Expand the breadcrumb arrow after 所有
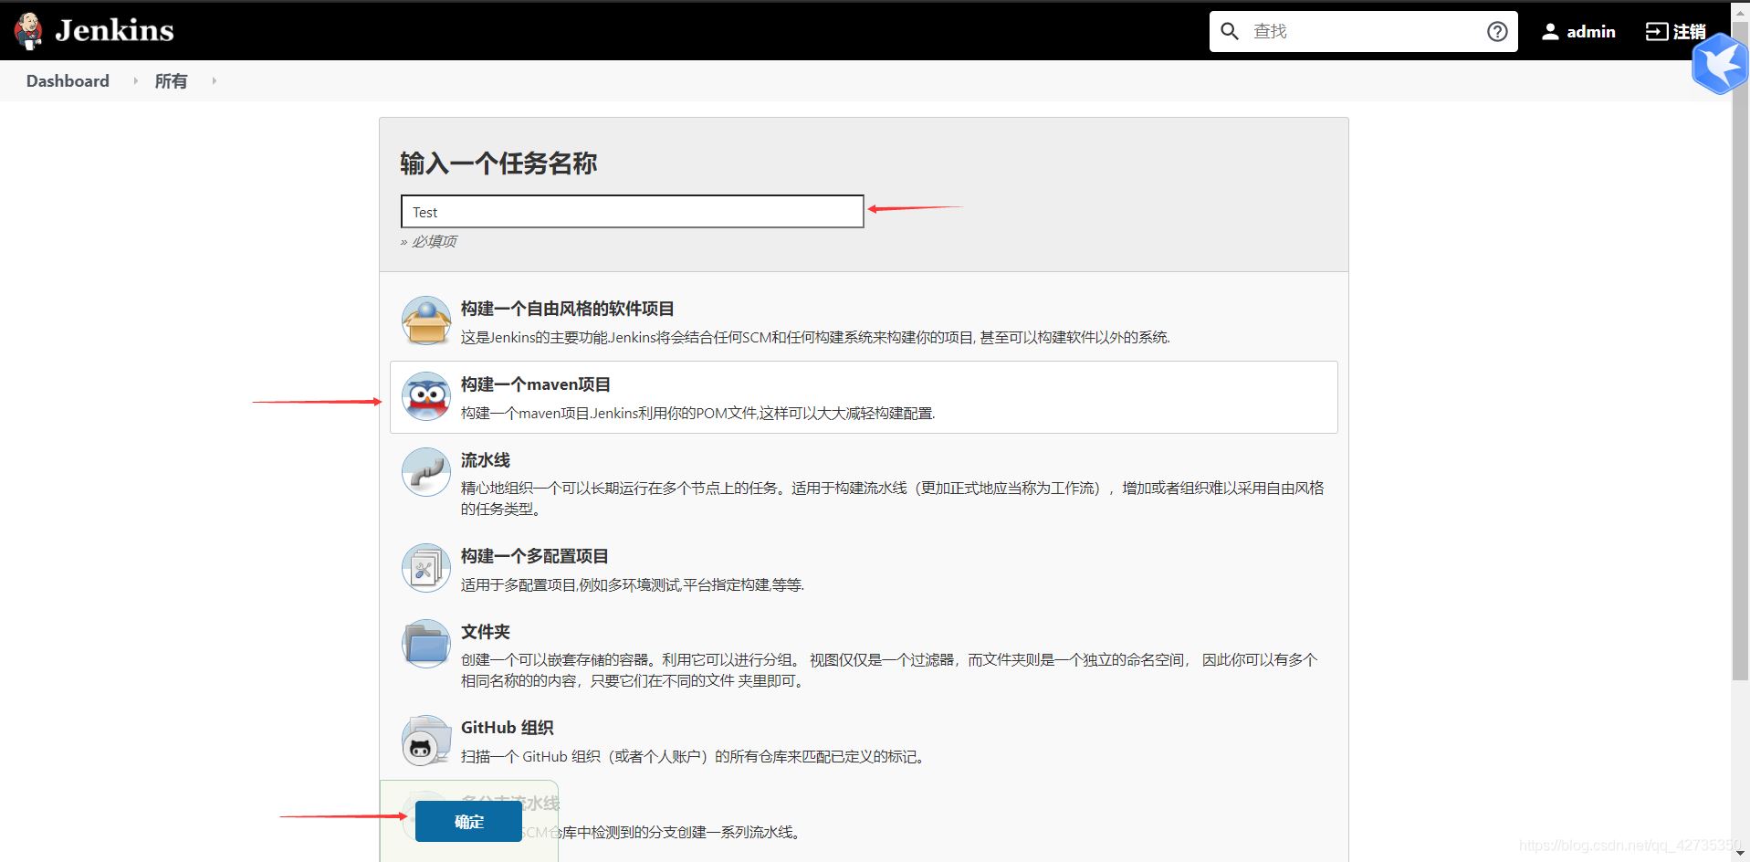 point(214,81)
